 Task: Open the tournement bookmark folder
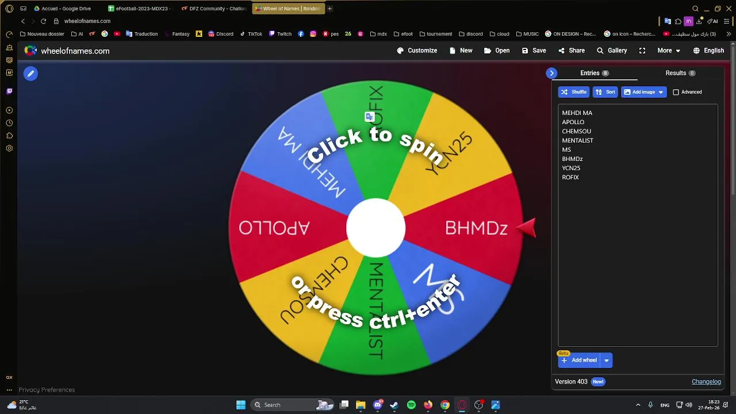pyautogui.click(x=436, y=34)
